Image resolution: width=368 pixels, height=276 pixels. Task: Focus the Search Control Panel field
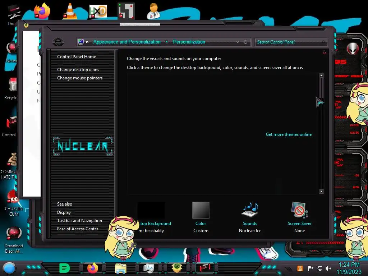tap(291, 42)
